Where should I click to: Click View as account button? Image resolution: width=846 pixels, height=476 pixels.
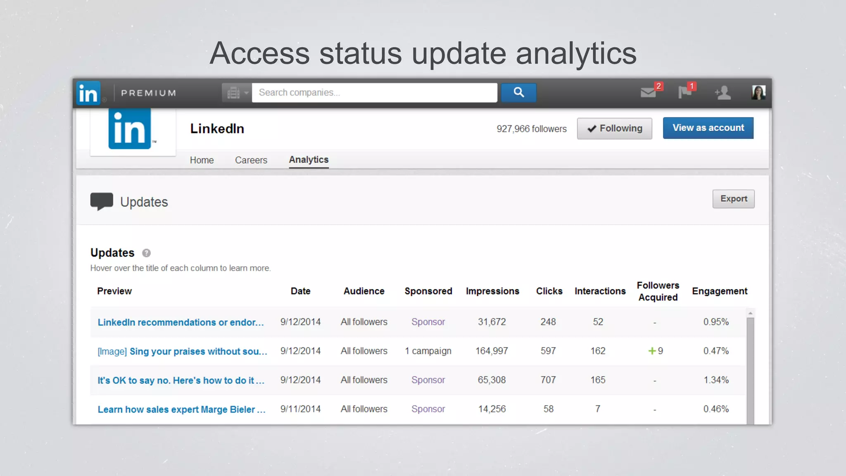(708, 128)
